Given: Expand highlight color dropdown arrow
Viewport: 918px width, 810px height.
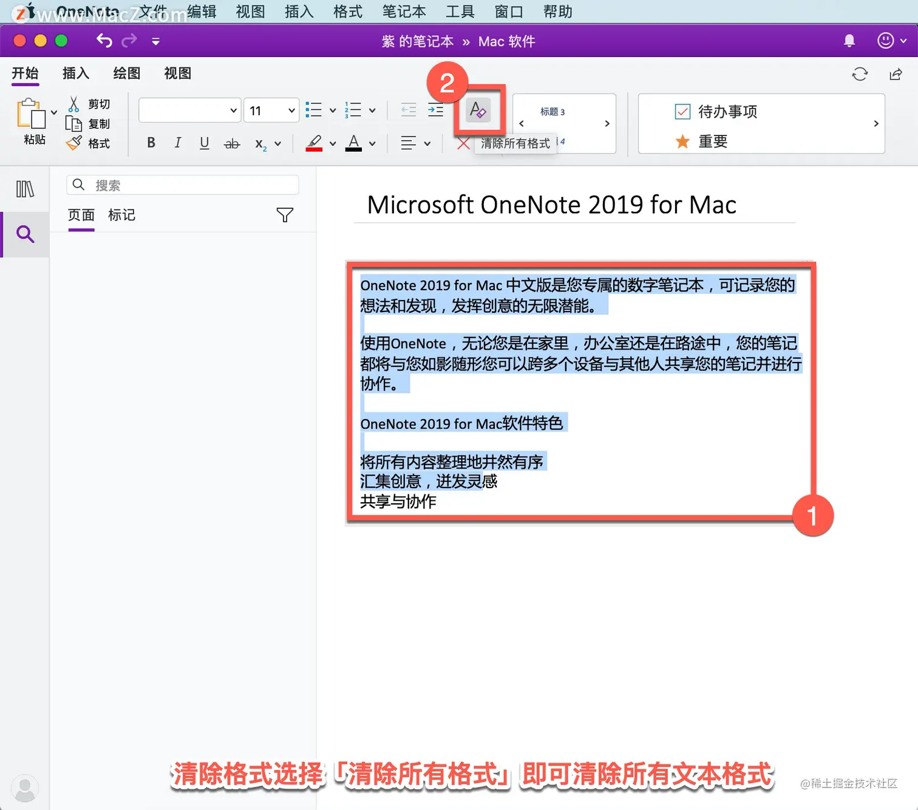Looking at the screenshot, I should pyautogui.click(x=333, y=144).
